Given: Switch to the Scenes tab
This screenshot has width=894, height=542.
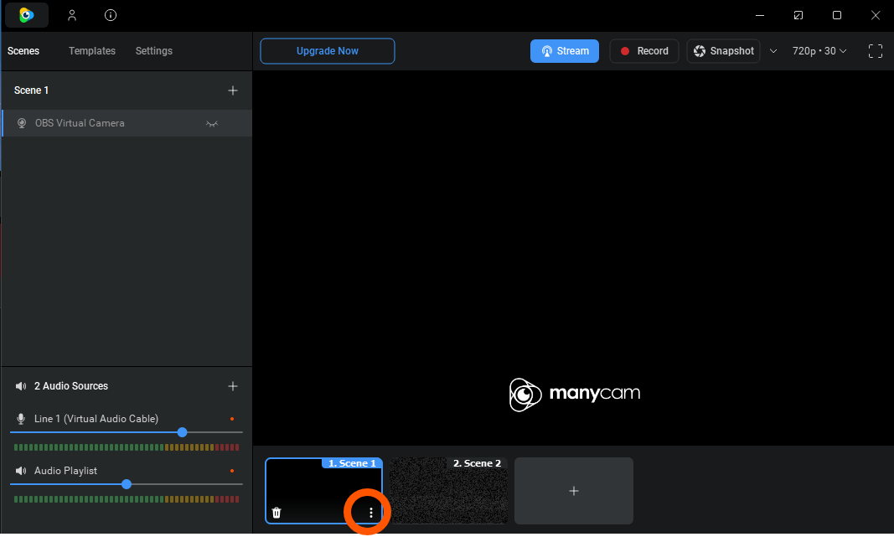Looking at the screenshot, I should 23,51.
